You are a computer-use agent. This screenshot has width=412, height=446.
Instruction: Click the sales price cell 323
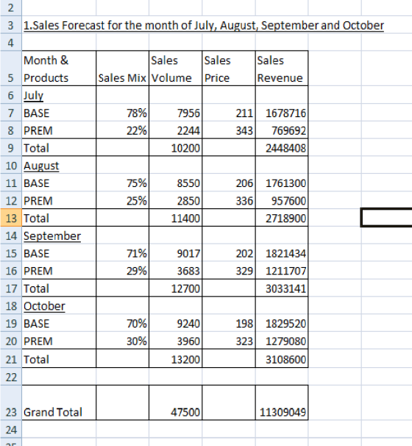[x=229, y=341]
